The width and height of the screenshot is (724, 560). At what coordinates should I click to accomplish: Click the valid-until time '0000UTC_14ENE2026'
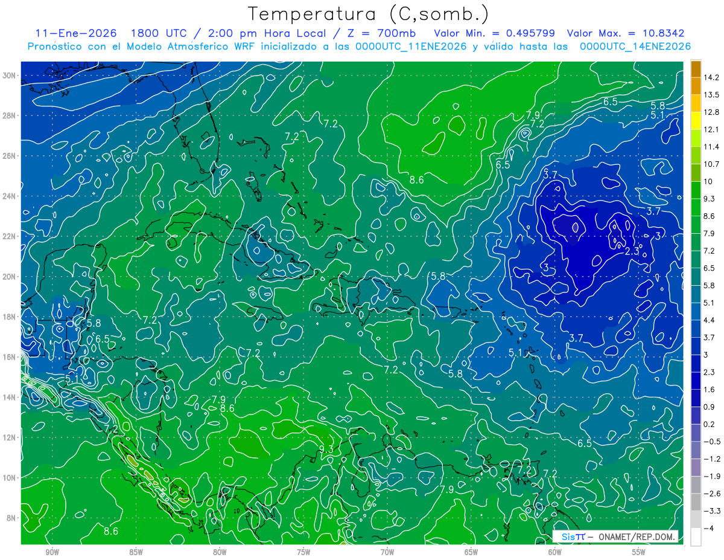(x=635, y=47)
